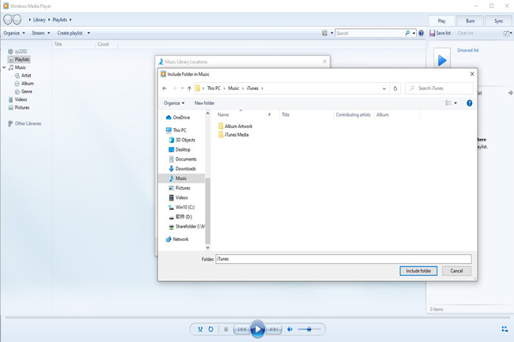Open Videos in the dialog navigation pane

(178, 197)
